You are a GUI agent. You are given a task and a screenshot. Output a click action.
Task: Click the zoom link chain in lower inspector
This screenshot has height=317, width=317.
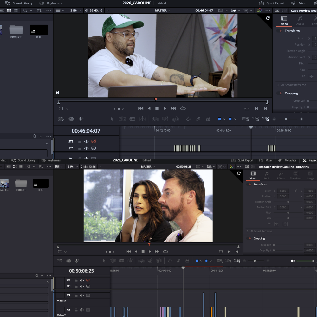pos(296,191)
